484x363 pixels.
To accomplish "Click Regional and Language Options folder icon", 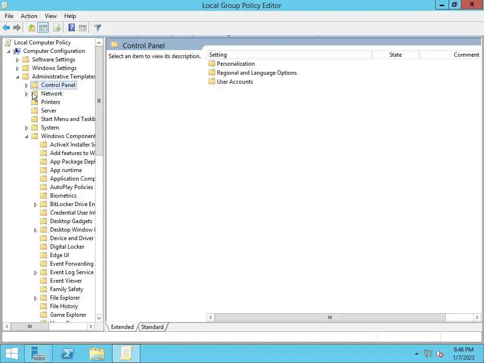I will coord(211,72).
